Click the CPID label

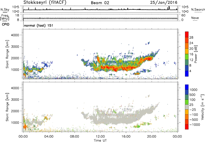(6, 24)
